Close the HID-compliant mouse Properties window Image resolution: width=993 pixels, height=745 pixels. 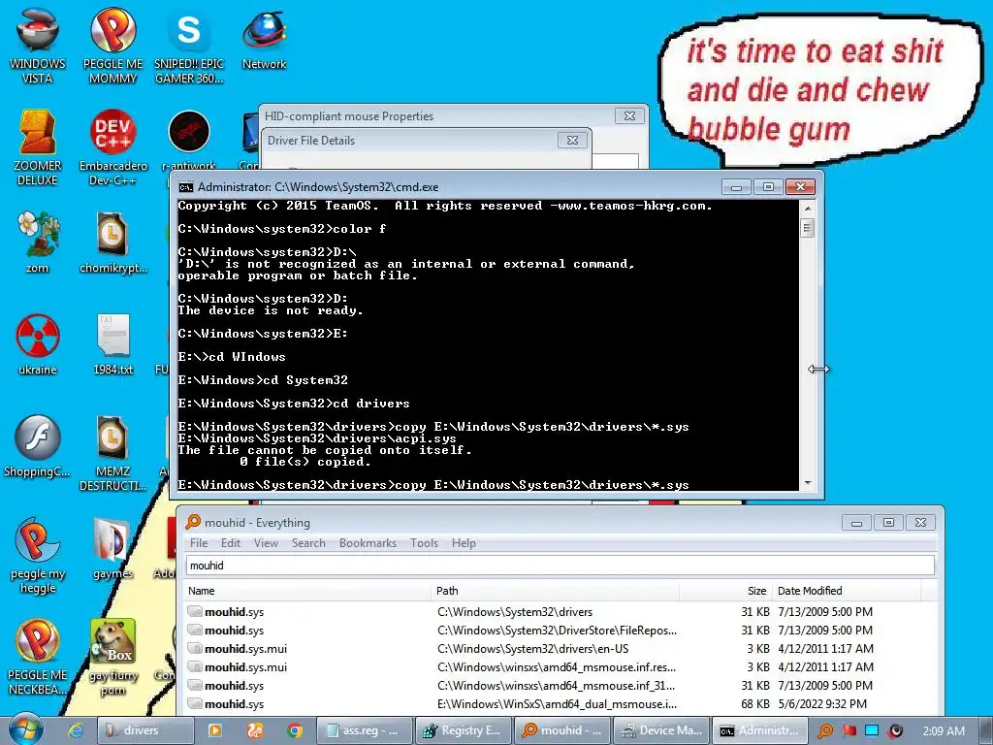pos(629,116)
